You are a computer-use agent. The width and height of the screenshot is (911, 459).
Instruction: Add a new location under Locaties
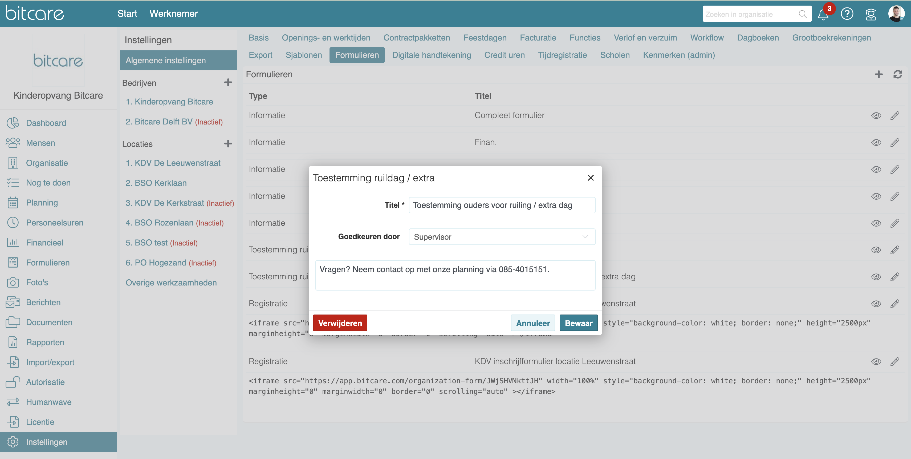click(228, 144)
